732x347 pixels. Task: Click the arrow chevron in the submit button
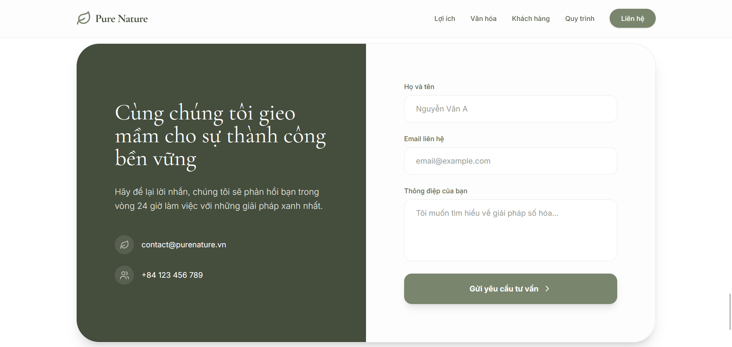[547, 289]
